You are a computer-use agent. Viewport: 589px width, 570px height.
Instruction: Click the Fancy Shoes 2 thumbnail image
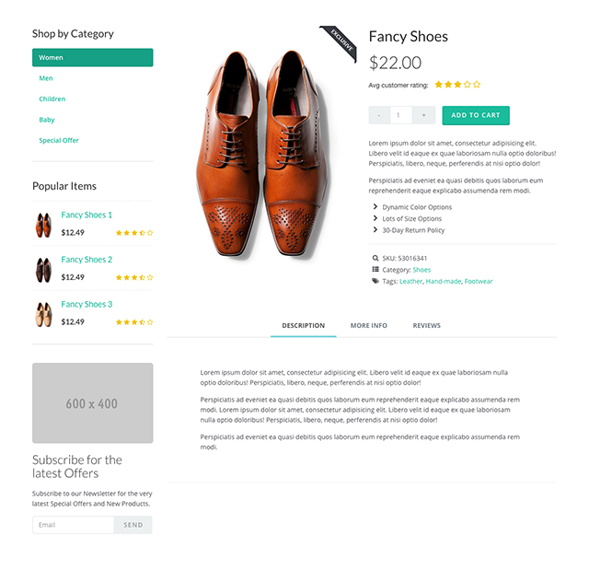[x=43, y=270]
